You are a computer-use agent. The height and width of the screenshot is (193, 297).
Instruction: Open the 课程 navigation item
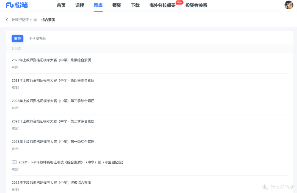click(80, 5)
